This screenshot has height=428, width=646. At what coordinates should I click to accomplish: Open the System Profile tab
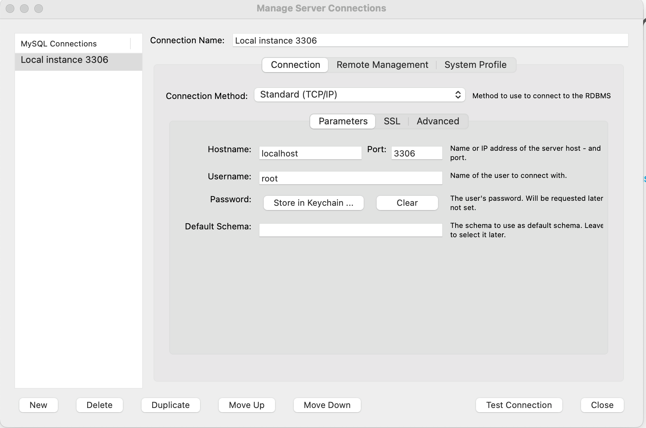[475, 65]
